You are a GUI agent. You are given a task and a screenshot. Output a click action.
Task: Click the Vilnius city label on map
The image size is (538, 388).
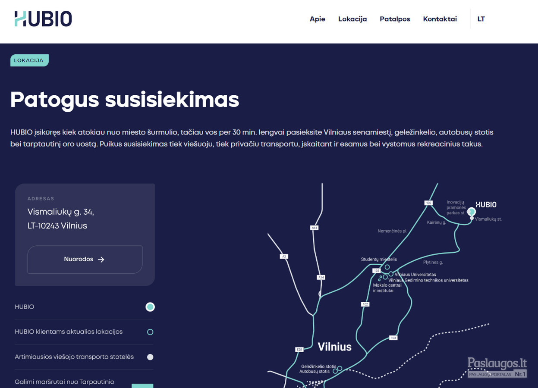[x=335, y=347]
